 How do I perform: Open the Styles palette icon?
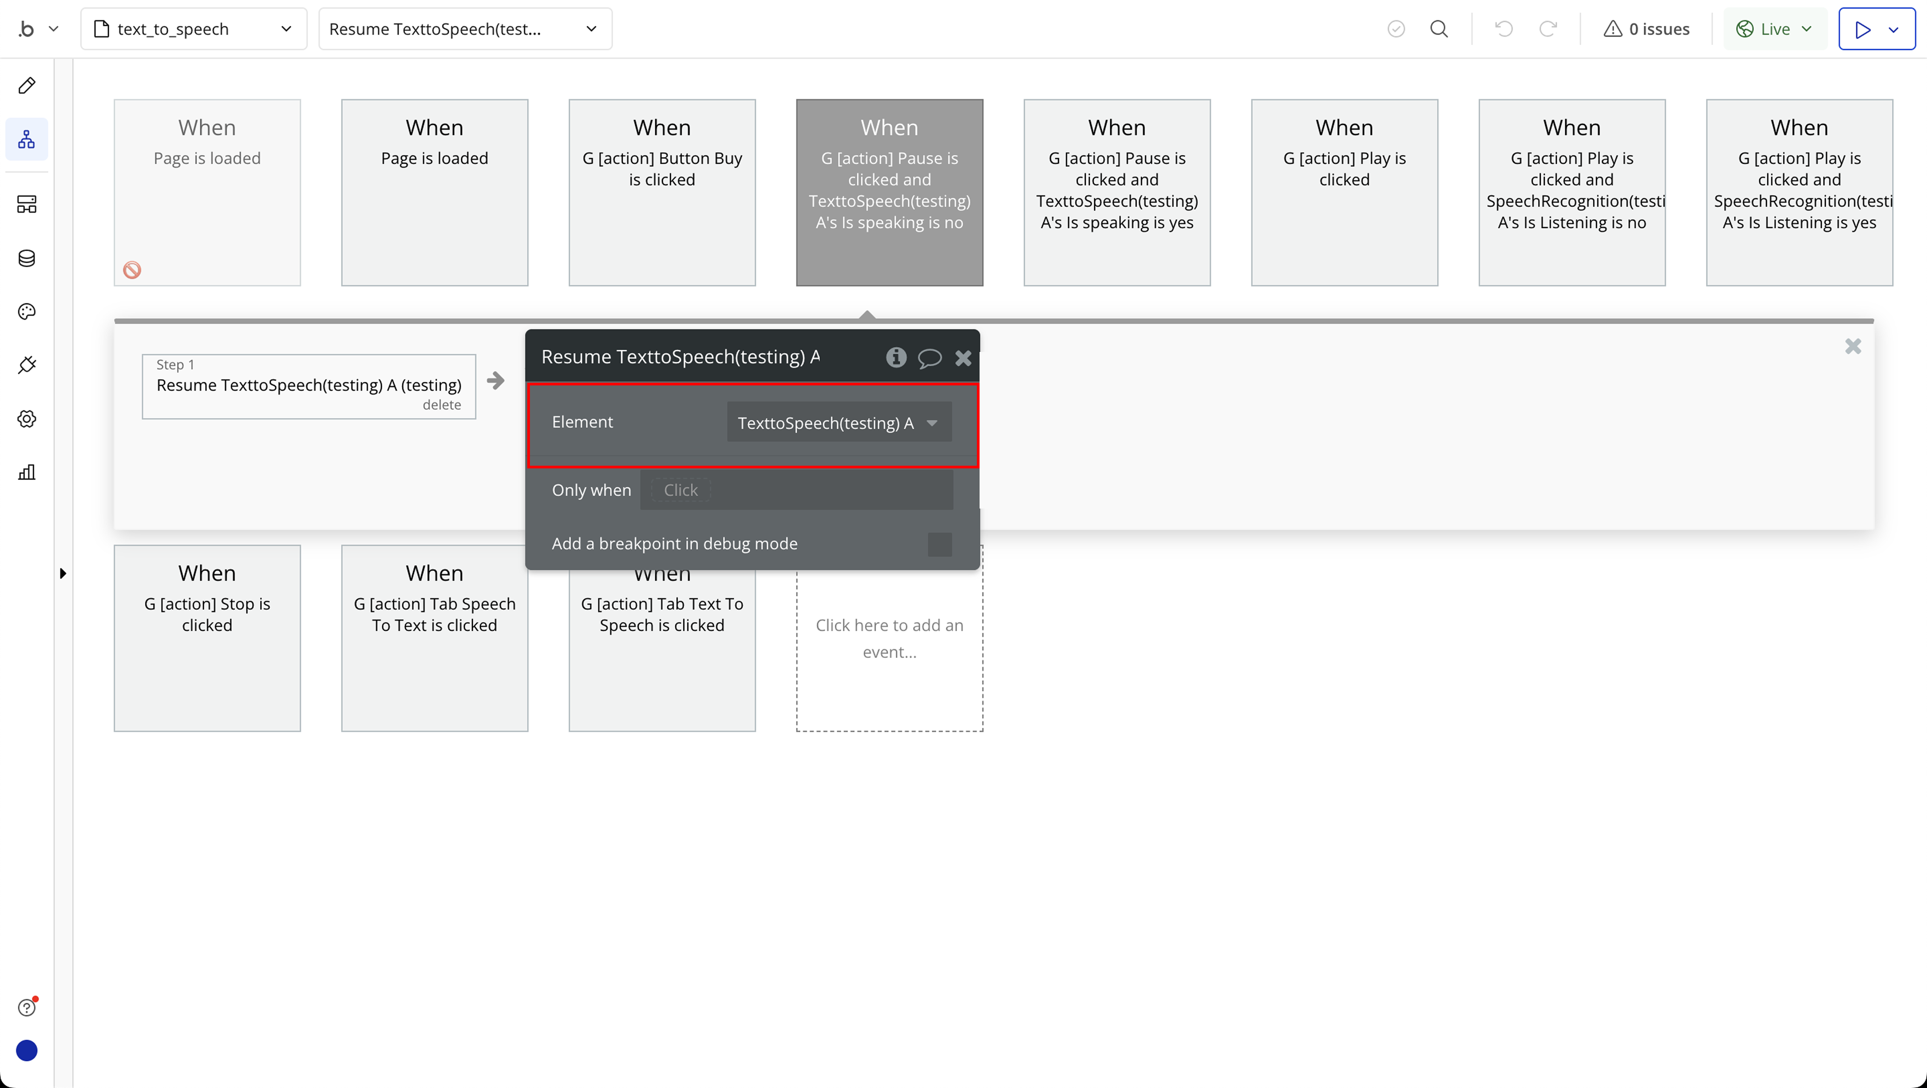click(27, 311)
